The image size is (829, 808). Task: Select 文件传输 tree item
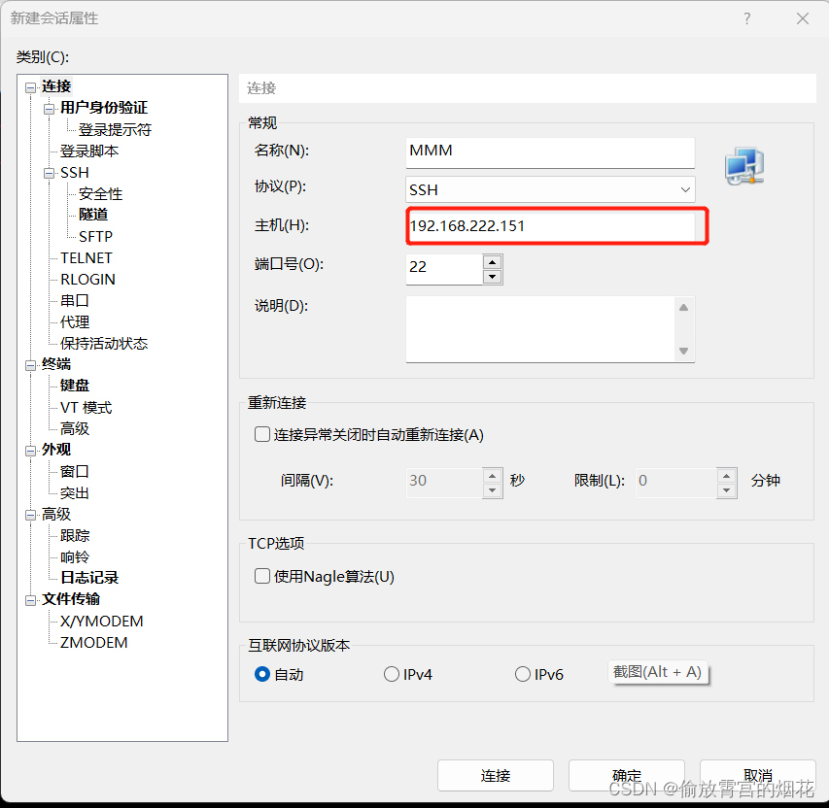(71, 599)
